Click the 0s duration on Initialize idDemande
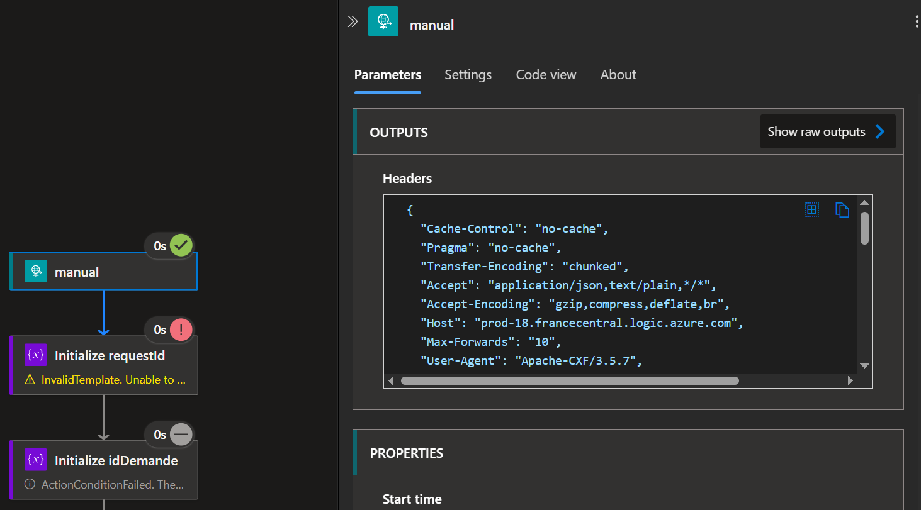The image size is (921, 510). tap(160, 435)
